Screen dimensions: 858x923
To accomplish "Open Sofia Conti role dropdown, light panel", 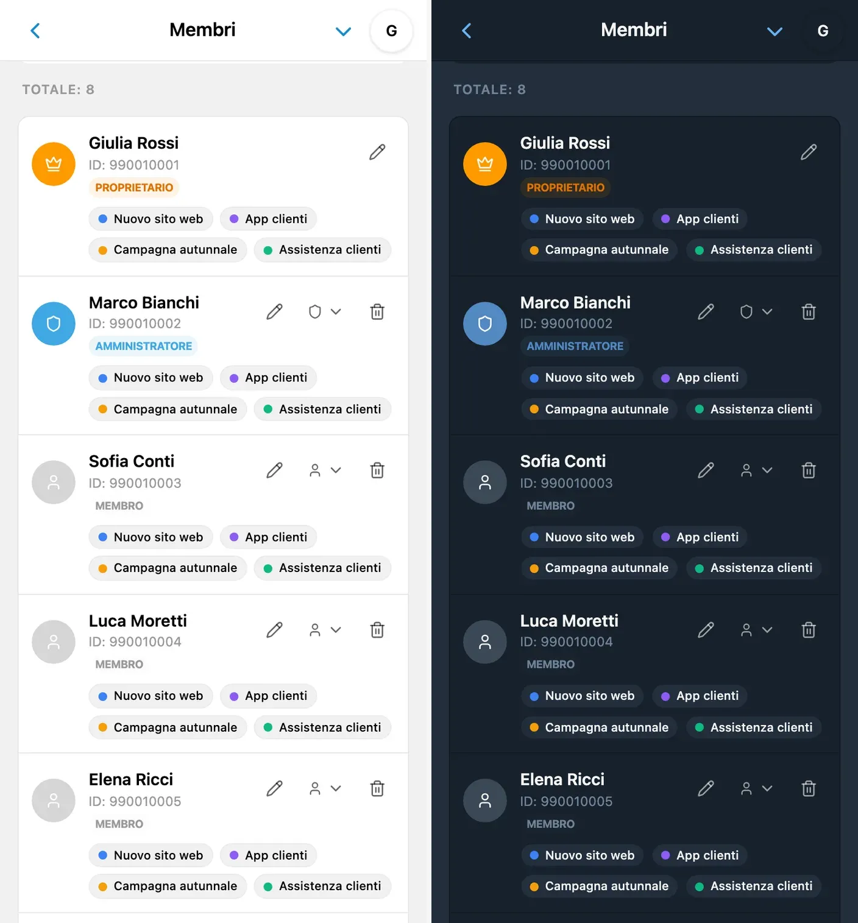I will click(x=325, y=470).
